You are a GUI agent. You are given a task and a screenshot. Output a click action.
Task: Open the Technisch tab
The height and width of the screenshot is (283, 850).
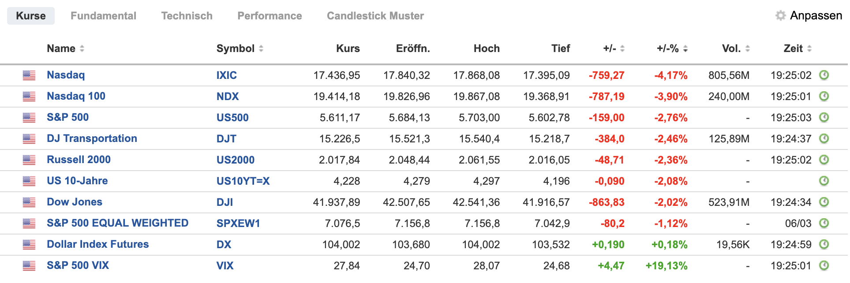coord(187,16)
